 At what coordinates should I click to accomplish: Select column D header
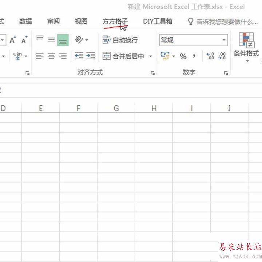click(11, 108)
